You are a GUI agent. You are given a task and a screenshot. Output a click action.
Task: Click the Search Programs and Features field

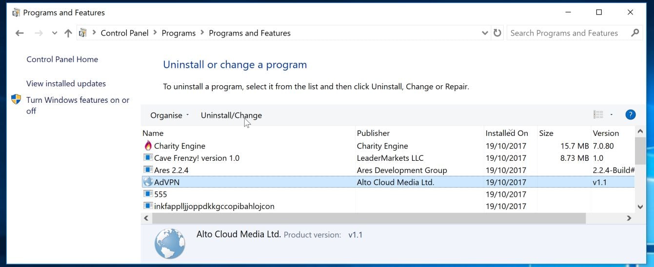click(566, 33)
